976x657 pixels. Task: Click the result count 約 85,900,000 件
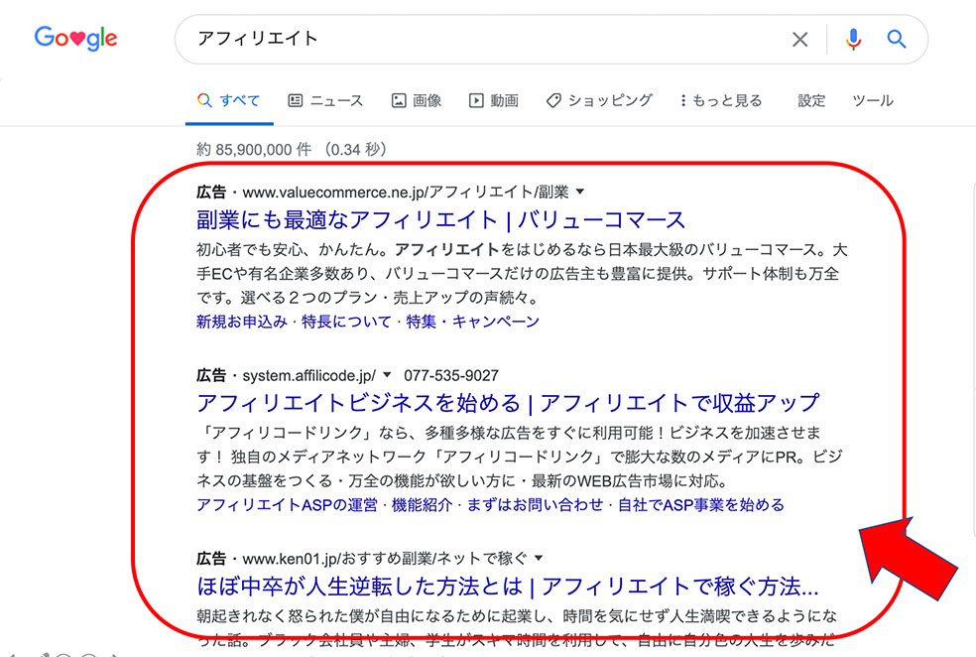click(x=254, y=150)
